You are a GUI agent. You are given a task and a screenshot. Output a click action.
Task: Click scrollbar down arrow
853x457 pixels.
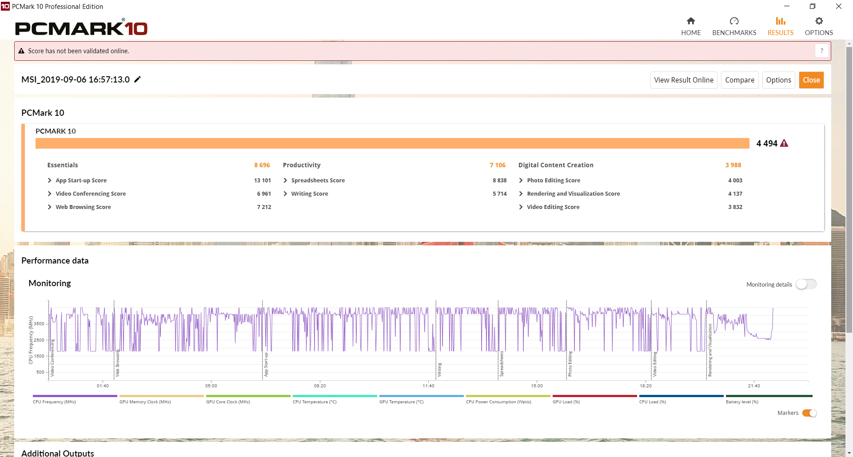point(849,453)
